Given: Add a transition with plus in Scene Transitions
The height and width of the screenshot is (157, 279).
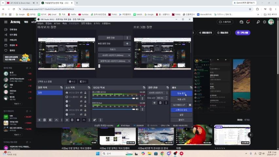Looking at the screenshot, I should pyautogui.click(x=154, y=103).
